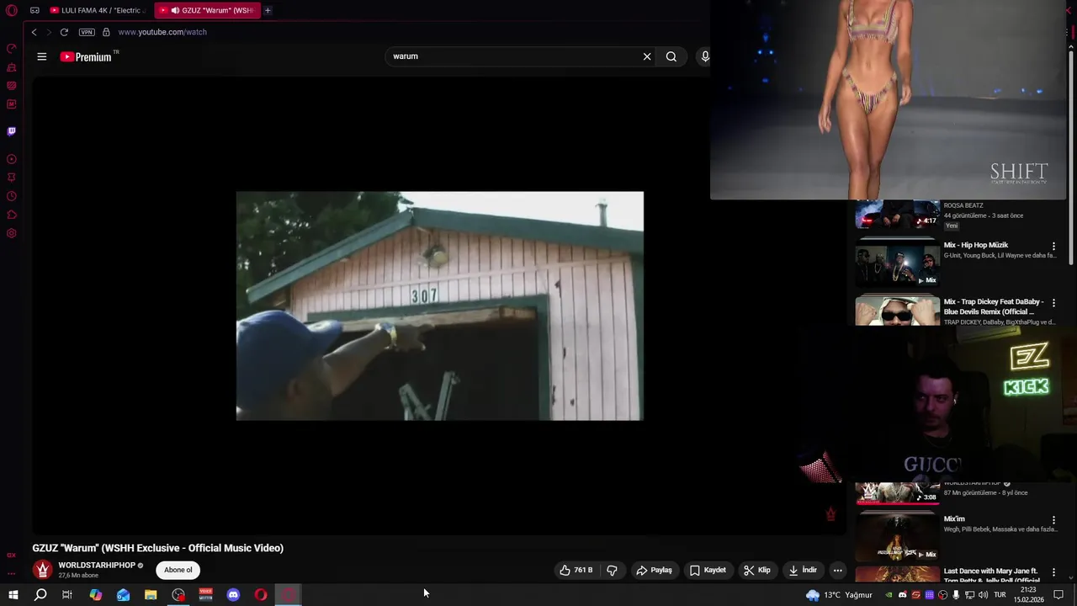1077x606 pixels.
Task: Dislike the video with thumbs-down
Action: pyautogui.click(x=612, y=570)
